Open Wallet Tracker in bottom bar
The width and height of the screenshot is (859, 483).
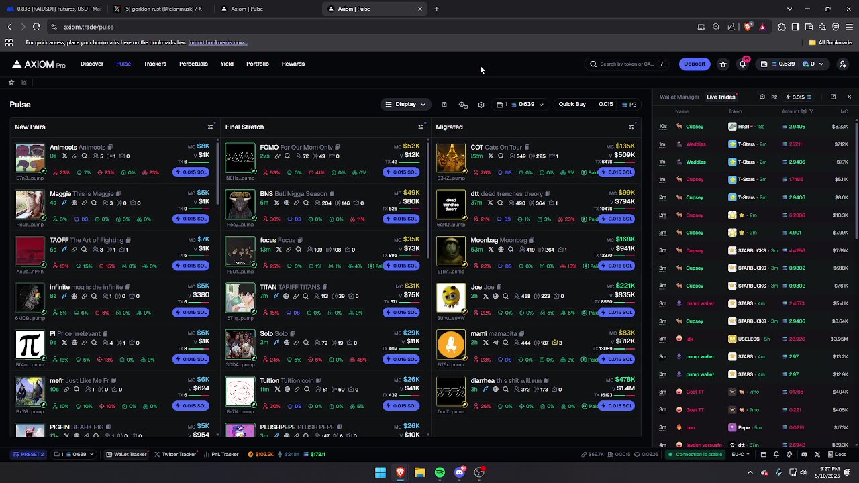pyautogui.click(x=126, y=454)
